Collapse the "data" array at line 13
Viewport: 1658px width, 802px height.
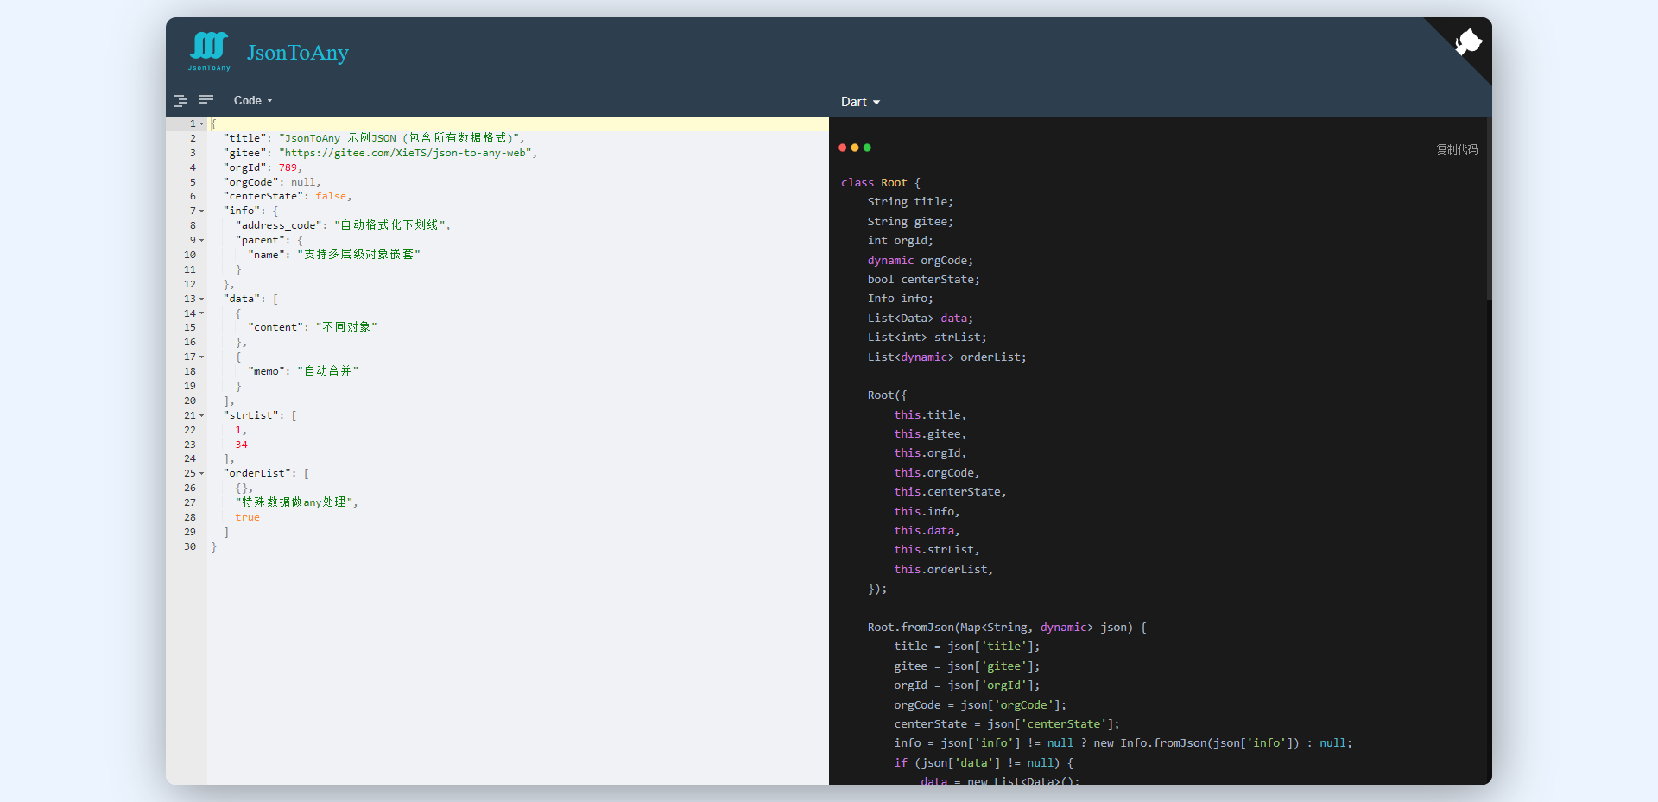202,300
